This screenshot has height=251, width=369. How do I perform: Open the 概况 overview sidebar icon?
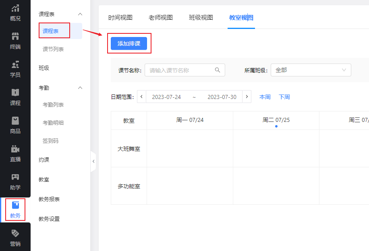pyautogui.click(x=15, y=13)
